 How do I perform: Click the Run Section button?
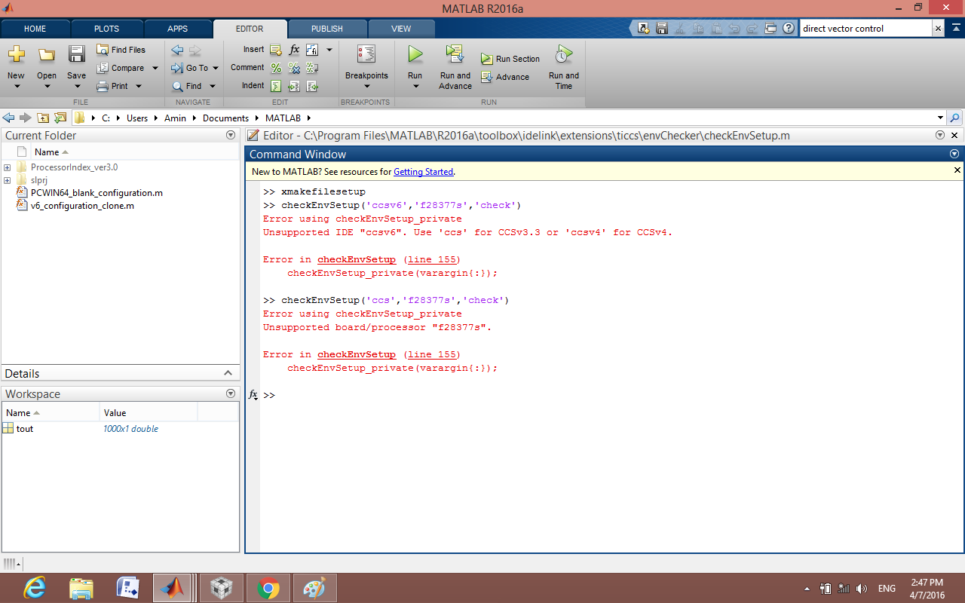pos(510,59)
